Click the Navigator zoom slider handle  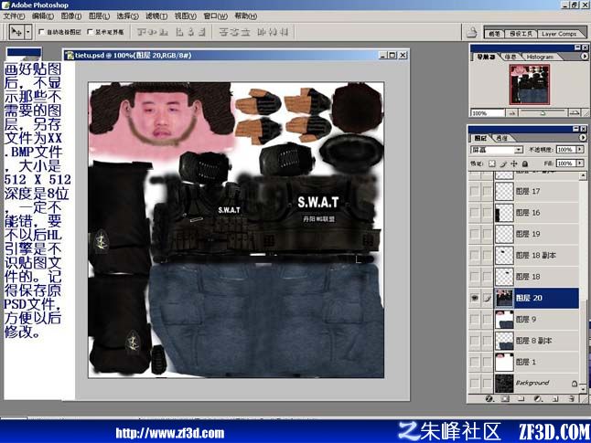click(x=543, y=112)
